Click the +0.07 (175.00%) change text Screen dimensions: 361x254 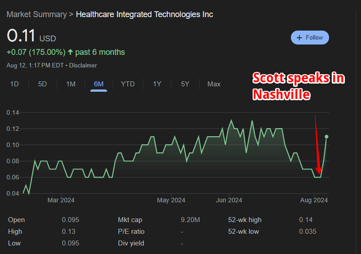point(36,52)
